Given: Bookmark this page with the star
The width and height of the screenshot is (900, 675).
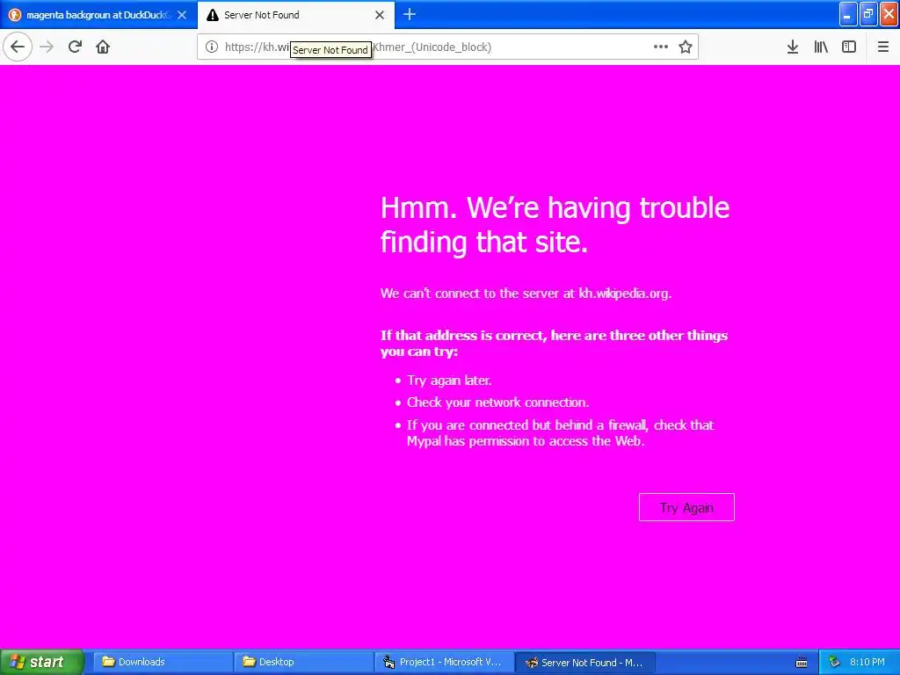Looking at the screenshot, I should 686,47.
